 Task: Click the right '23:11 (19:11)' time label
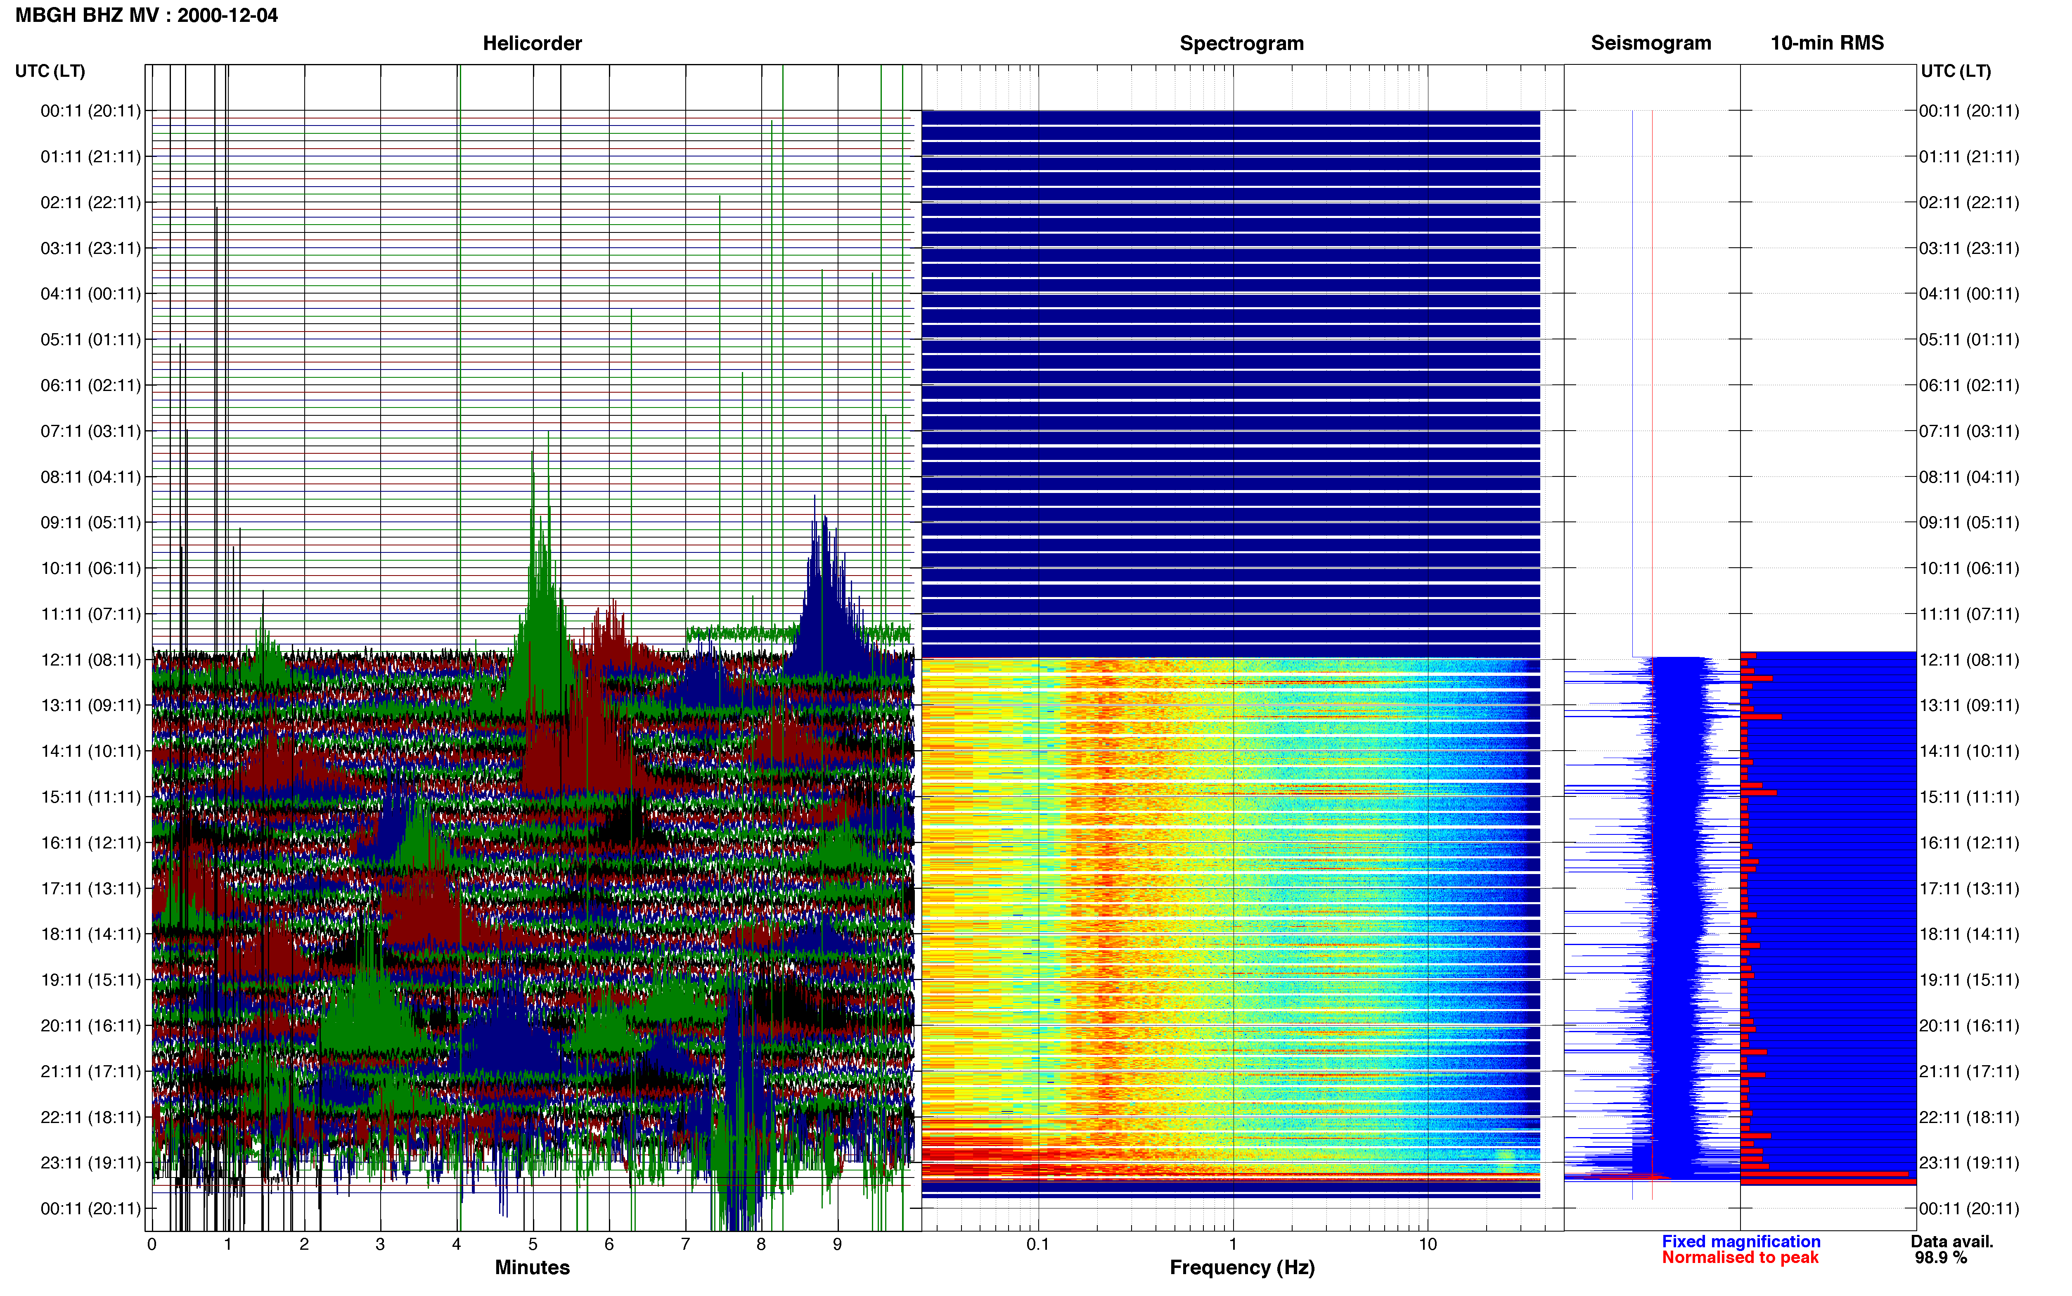[x=1969, y=1163]
